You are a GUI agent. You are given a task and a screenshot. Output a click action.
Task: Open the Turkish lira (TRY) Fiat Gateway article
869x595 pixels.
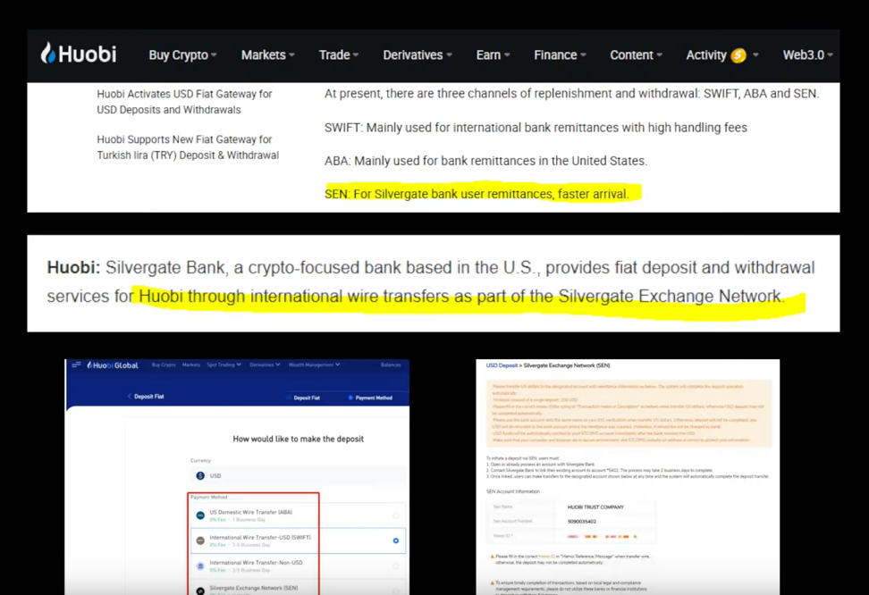coord(188,147)
